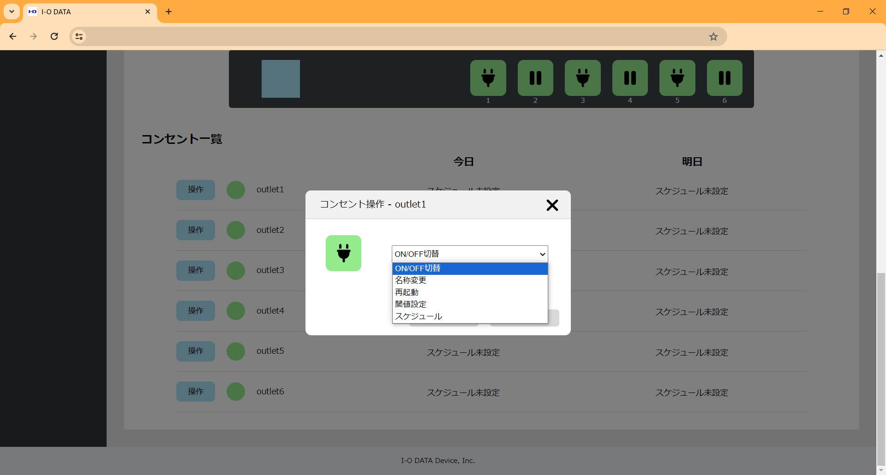Click outlet 6 socket icon in the device panel
This screenshot has height=475, width=886.
pyautogui.click(x=724, y=78)
